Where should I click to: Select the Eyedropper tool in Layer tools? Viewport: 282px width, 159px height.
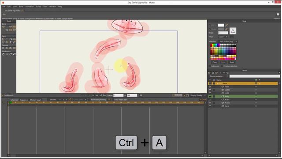[x=14, y=42]
